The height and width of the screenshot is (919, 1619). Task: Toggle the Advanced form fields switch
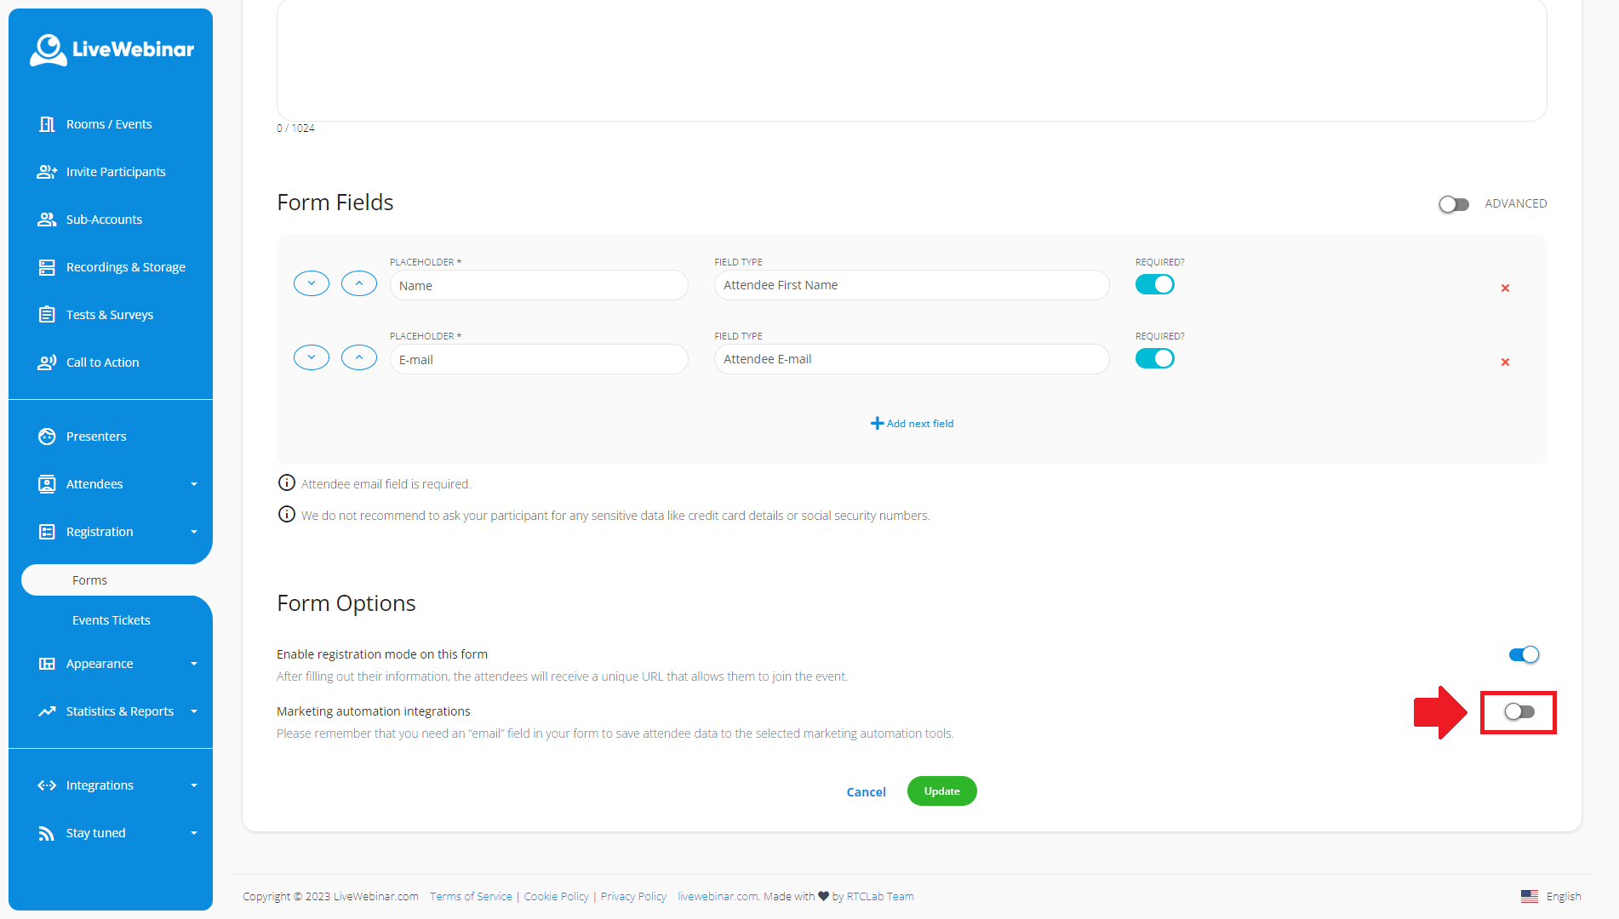pyautogui.click(x=1454, y=204)
